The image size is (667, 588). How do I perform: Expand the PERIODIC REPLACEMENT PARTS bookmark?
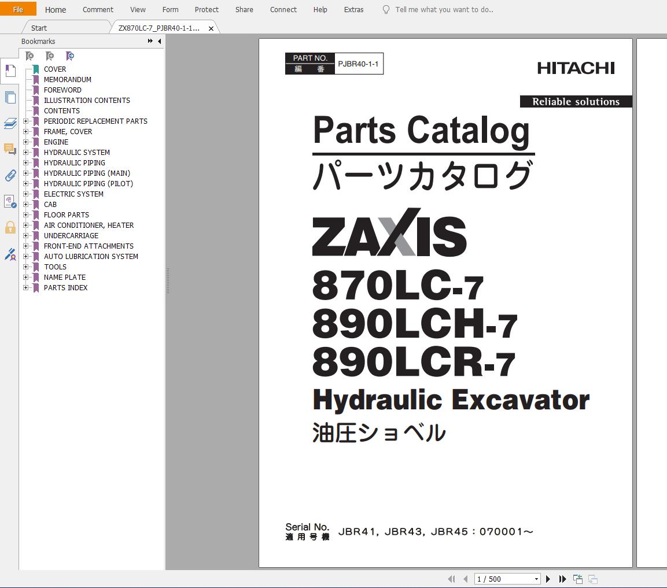click(25, 121)
